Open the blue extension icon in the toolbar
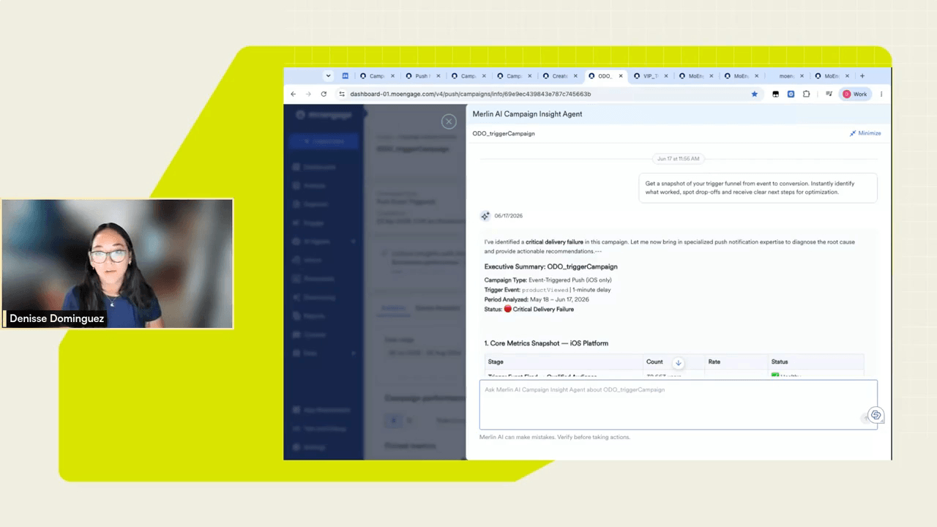 pyautogui.click(x=791, y=94)
